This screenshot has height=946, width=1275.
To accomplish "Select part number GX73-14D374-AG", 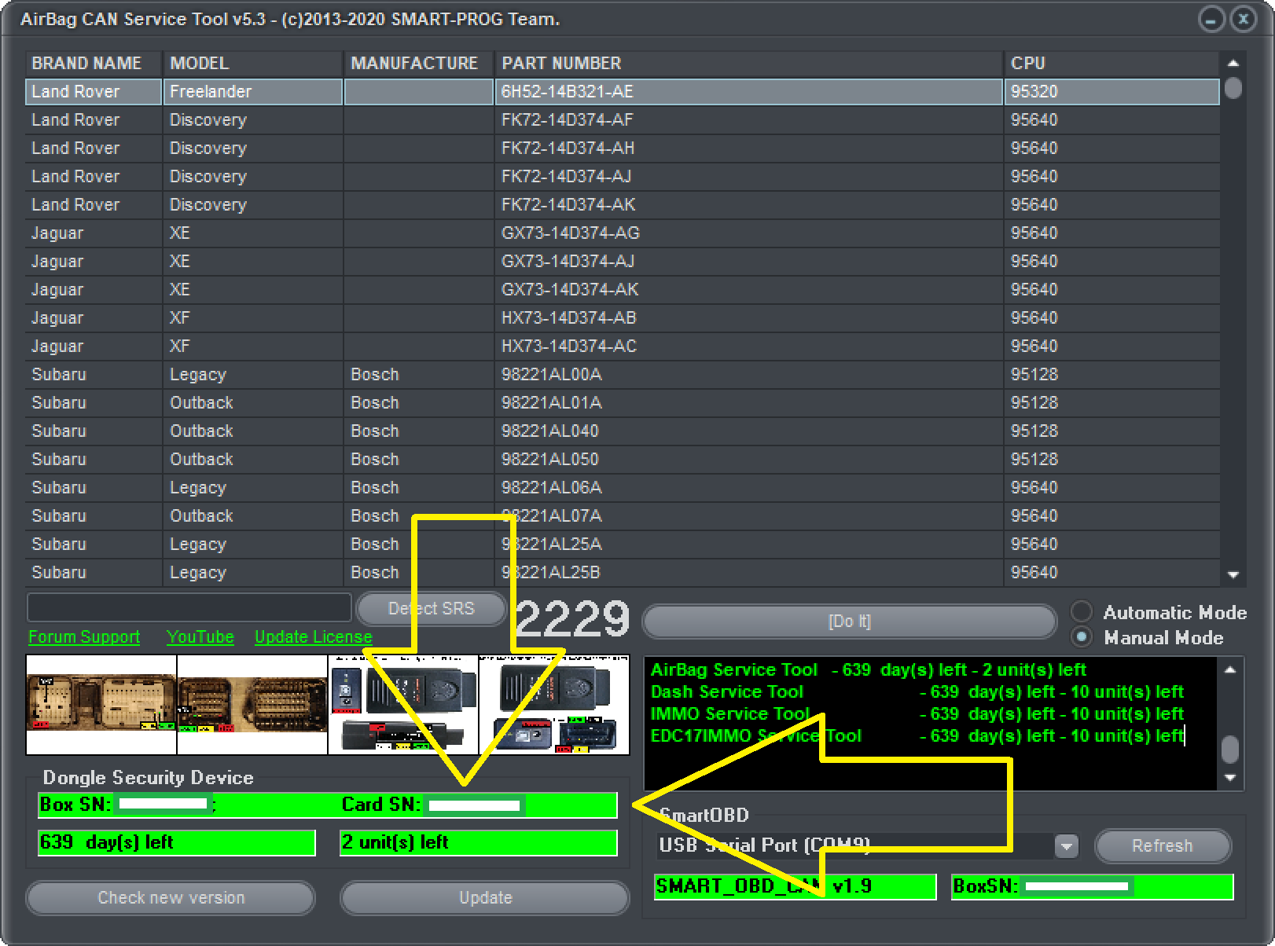I will pyautogui.click(x=570, y=233).
